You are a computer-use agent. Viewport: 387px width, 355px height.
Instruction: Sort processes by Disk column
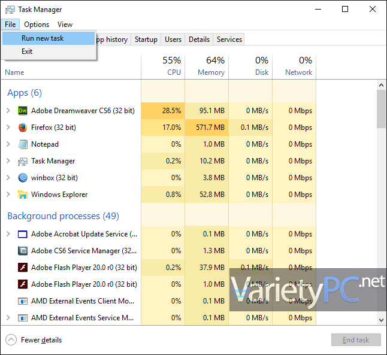[x=250, y=66]
